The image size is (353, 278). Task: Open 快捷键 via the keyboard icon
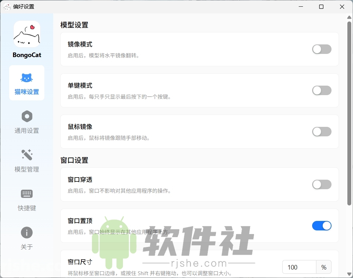coord(27,194)
